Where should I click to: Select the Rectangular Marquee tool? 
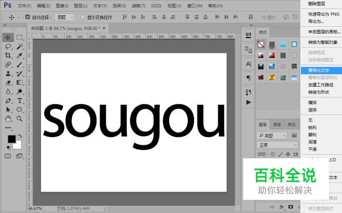coord(19,37)
